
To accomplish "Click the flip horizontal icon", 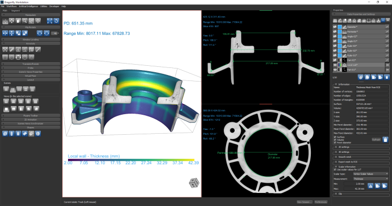I will tap(5, 33).
